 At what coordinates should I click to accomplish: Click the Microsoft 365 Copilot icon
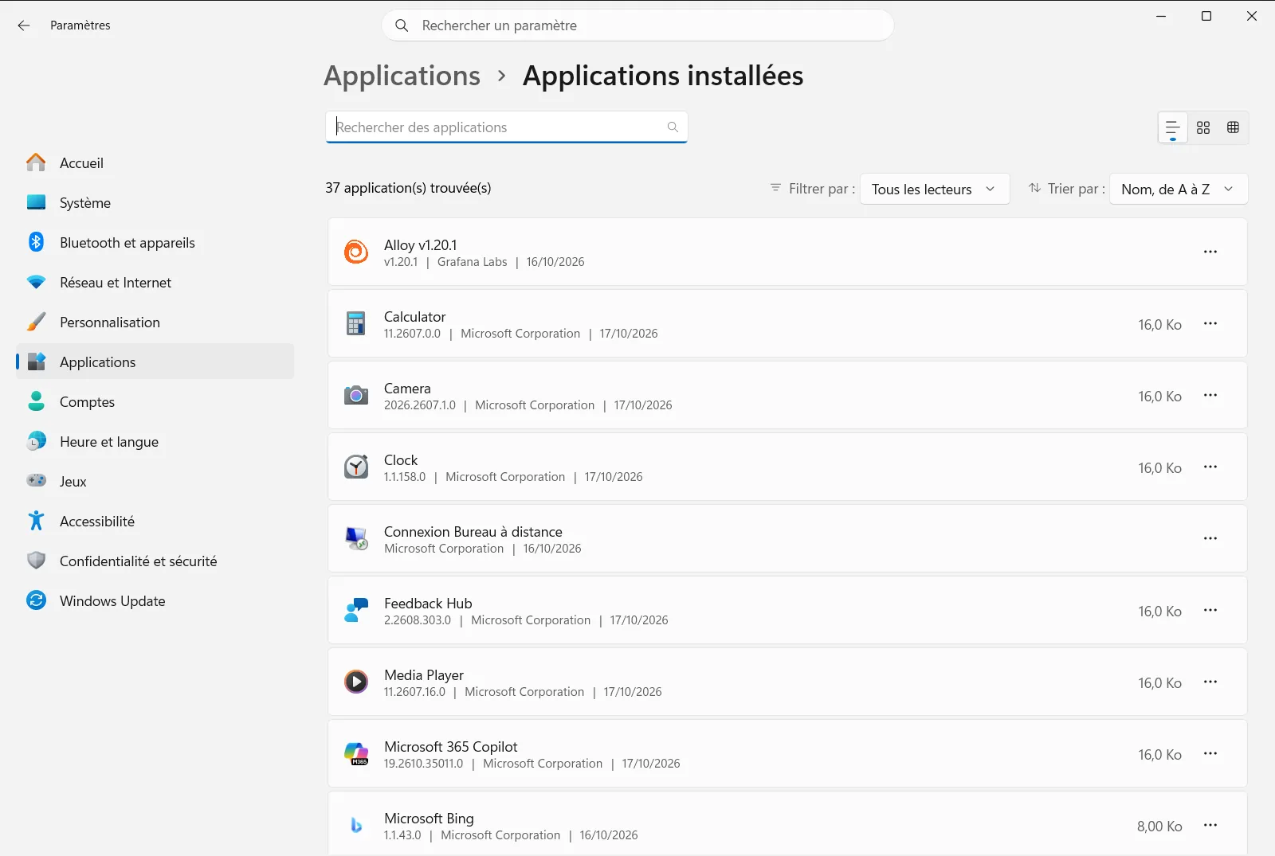(356, 753)
